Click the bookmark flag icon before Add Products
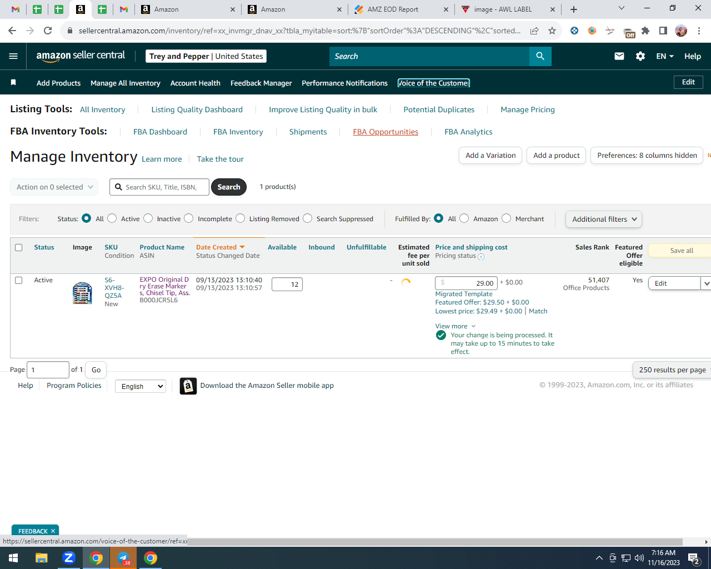Screen dimensions: 711x569 coord(13,83)
